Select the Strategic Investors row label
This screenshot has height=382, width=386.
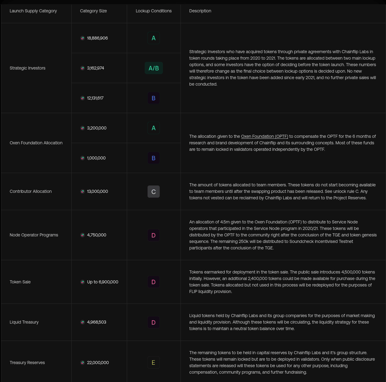point(27,68)
